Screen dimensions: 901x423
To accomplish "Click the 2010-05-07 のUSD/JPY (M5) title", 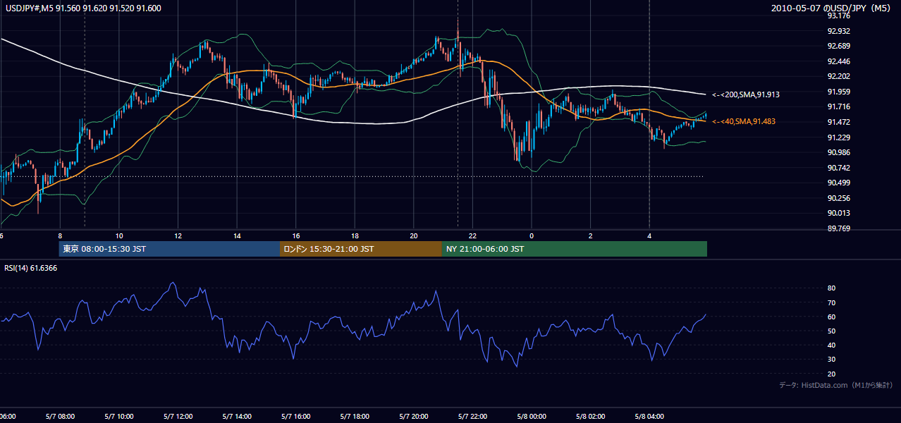I will [x=831, y=8].
